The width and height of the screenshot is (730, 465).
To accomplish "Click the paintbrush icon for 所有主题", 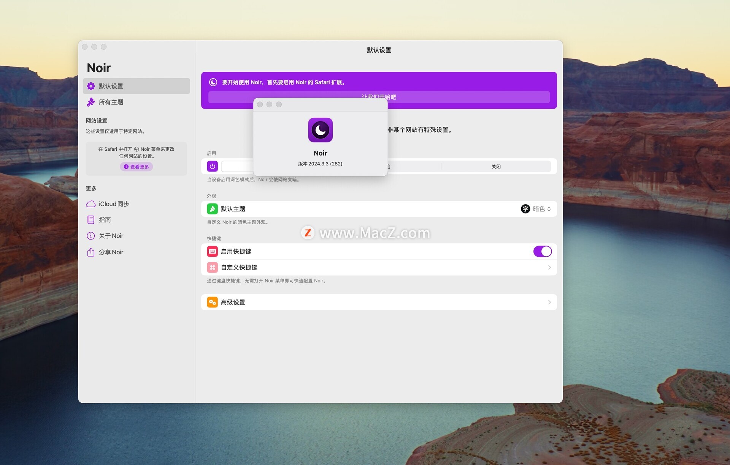I will [91, 102].
